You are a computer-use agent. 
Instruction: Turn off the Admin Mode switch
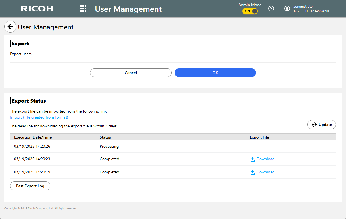pos(250,11)
